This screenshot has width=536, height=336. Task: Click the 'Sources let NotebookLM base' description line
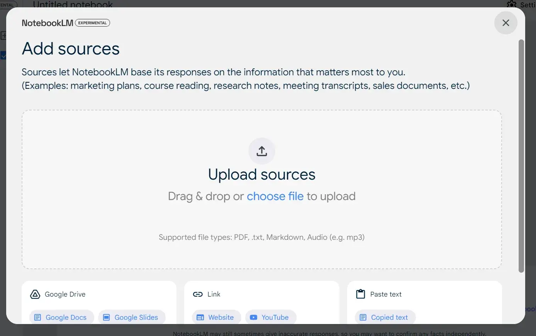pyautogui.click(x=214, y=72)
